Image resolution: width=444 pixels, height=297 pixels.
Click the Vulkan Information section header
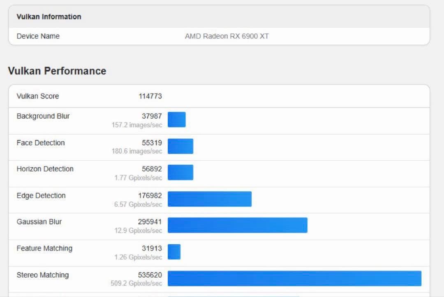coord(49,17)
